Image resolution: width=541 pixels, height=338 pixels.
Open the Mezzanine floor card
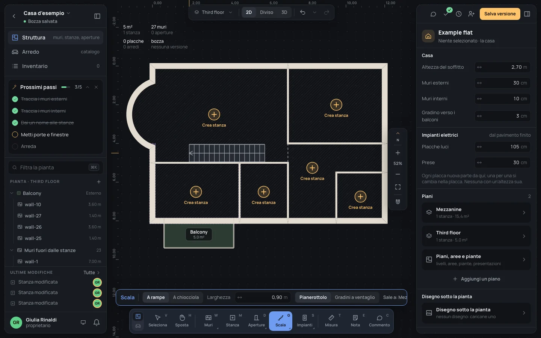coord(476,213)
